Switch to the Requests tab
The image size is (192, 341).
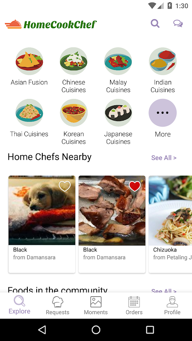pyautogui.click(x=58, y=306)
